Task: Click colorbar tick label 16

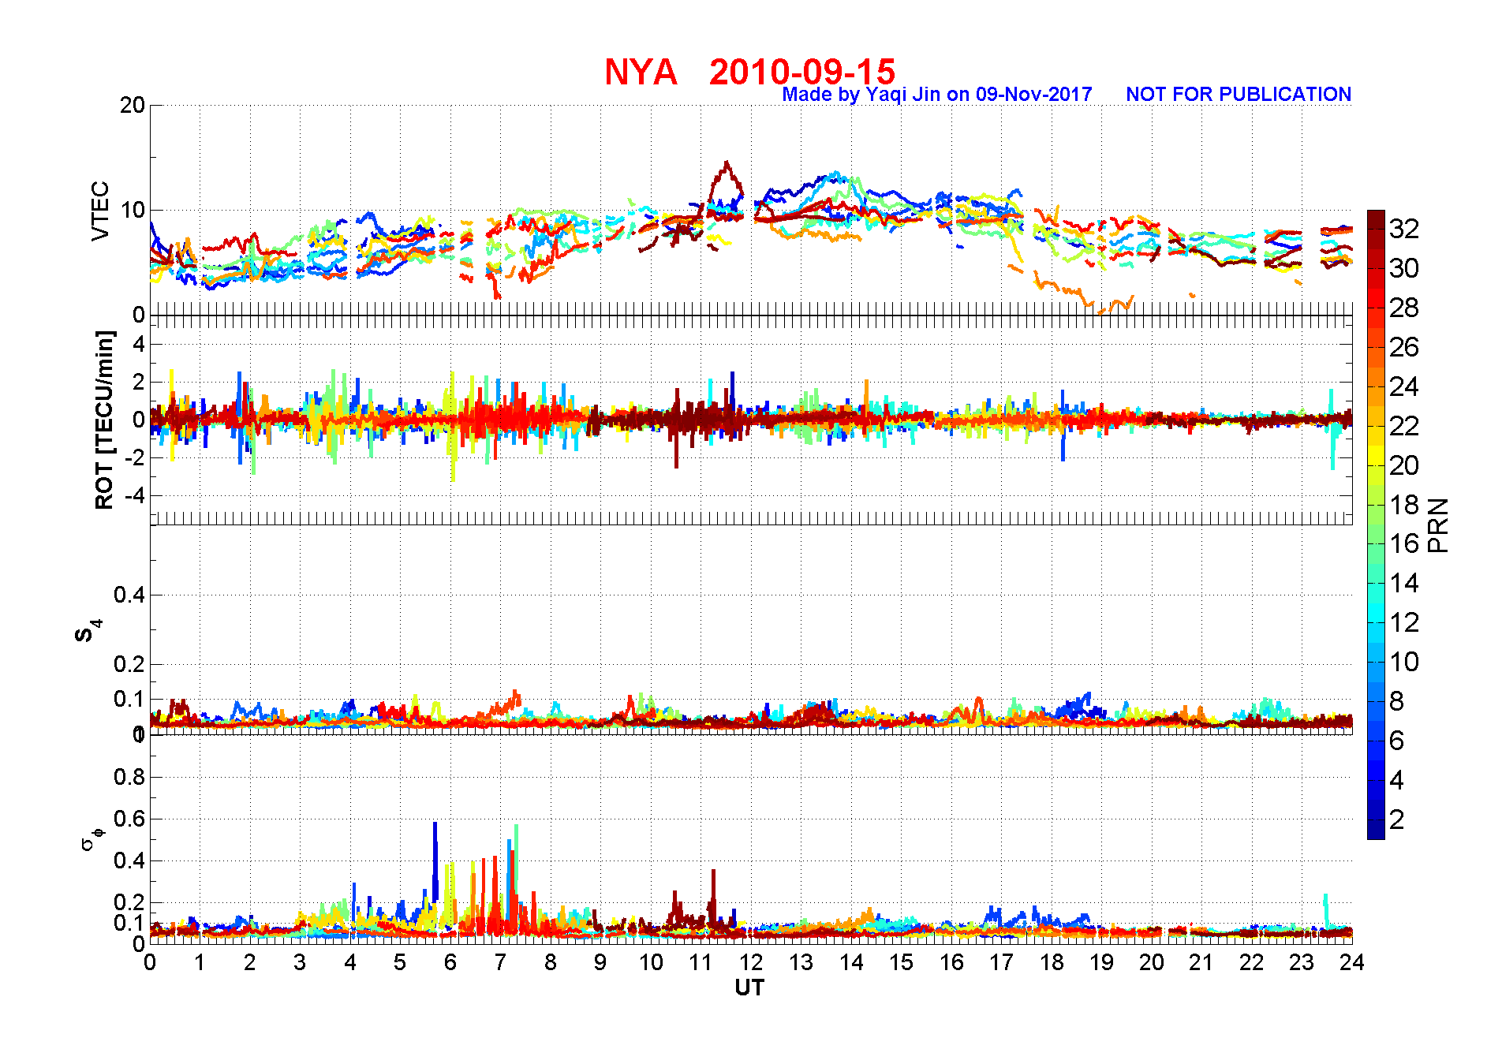Action: [1404, 543]
